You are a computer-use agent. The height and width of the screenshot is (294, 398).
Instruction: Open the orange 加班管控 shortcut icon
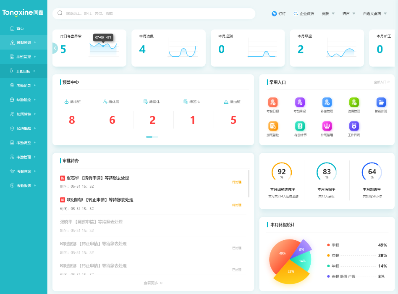pyautogui.click(x=273, y=126)
